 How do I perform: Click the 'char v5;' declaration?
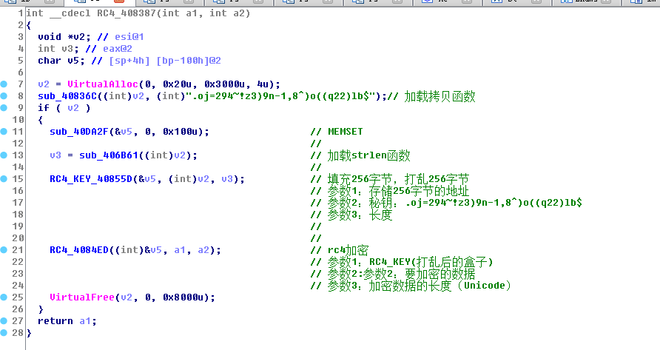(61, 60)
